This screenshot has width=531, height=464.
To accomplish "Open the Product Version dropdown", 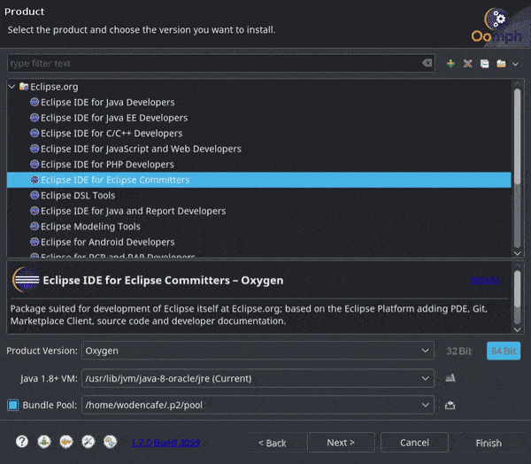I will (258, 351).
